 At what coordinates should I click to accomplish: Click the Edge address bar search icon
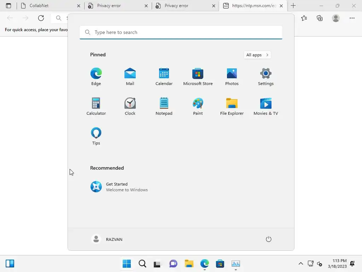pos(59,18)
